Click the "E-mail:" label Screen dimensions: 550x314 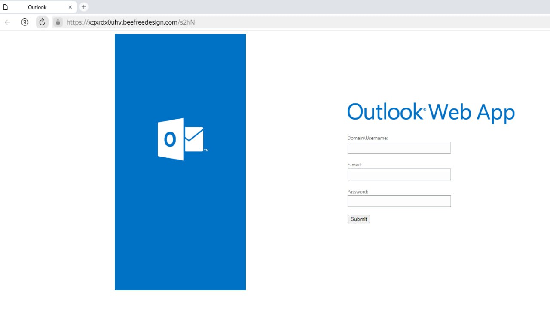pos(354,165)
